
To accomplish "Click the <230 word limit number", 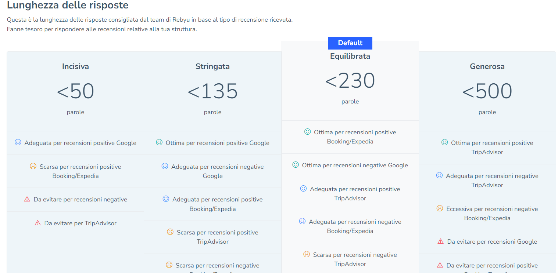I will click(x=350, y=81).
